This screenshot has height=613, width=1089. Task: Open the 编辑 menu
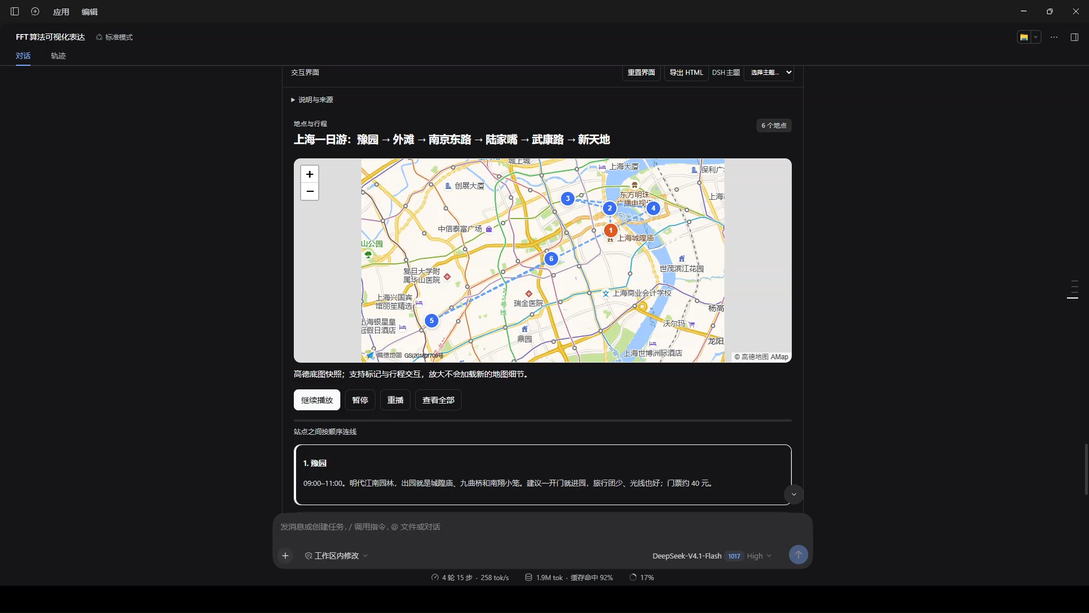point(90,12)
